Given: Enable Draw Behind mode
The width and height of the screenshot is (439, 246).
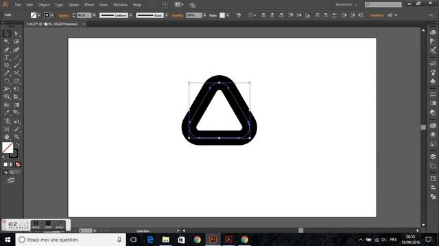Looking at the screenshot, I should [x=12, y=173].
